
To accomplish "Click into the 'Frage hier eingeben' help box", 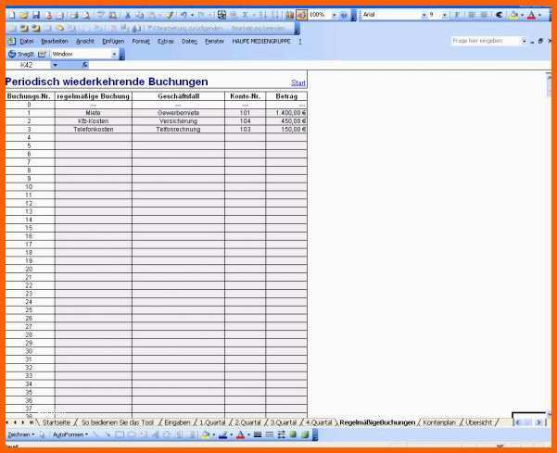I will (x=486, y=41).
